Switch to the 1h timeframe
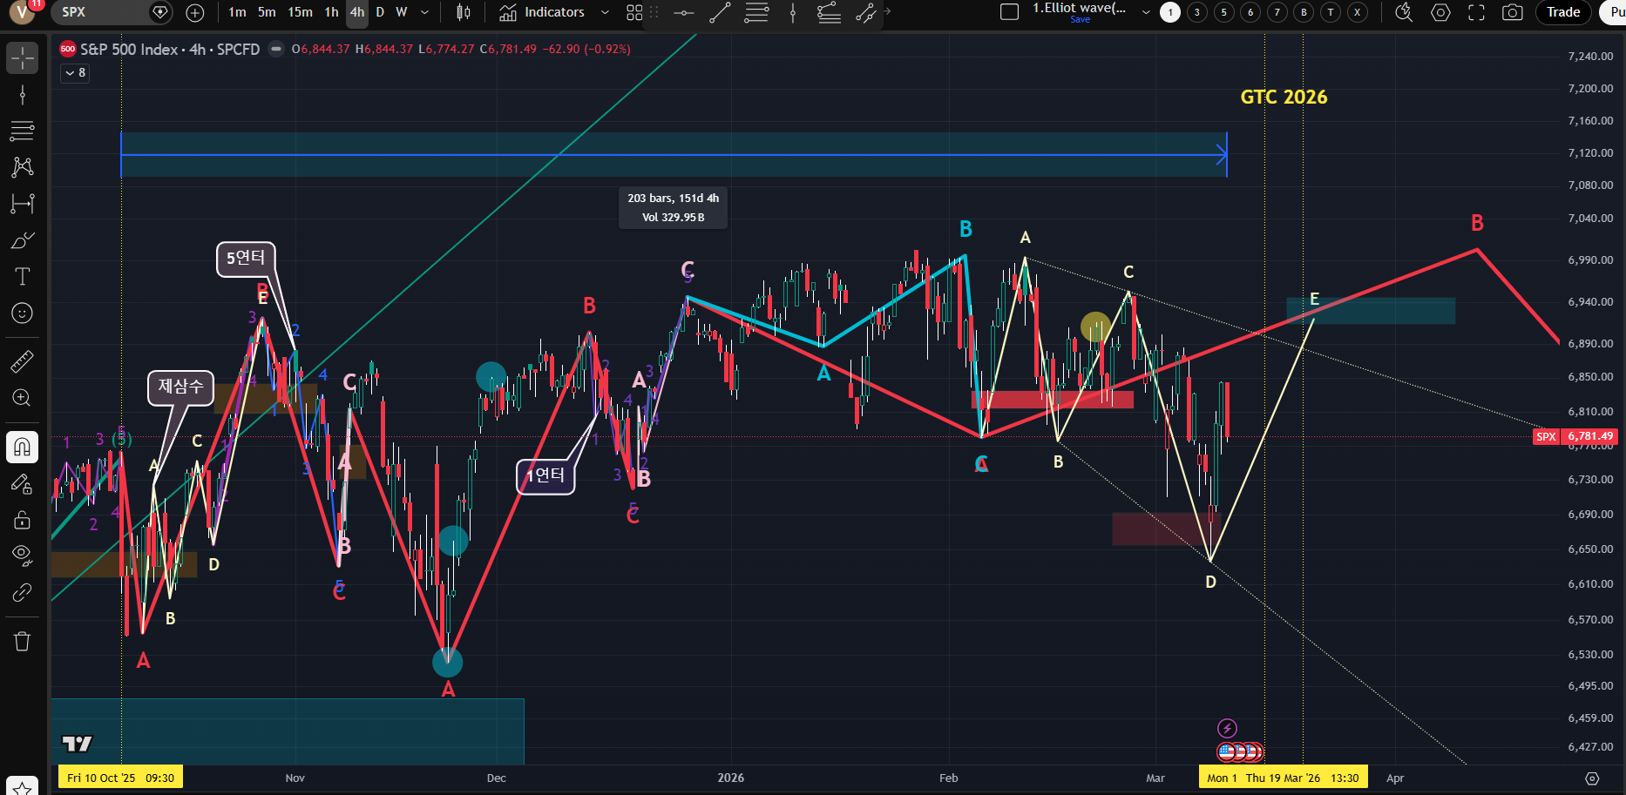This screenshot has height=795, width=1626. (331, 12)
